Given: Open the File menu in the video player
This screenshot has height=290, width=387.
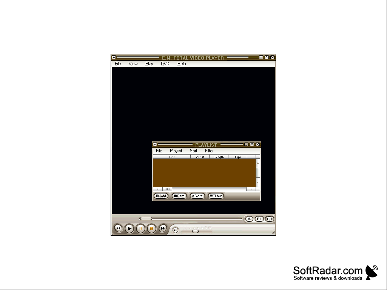Looking at the screenshot, I should (x=118, y=64).
